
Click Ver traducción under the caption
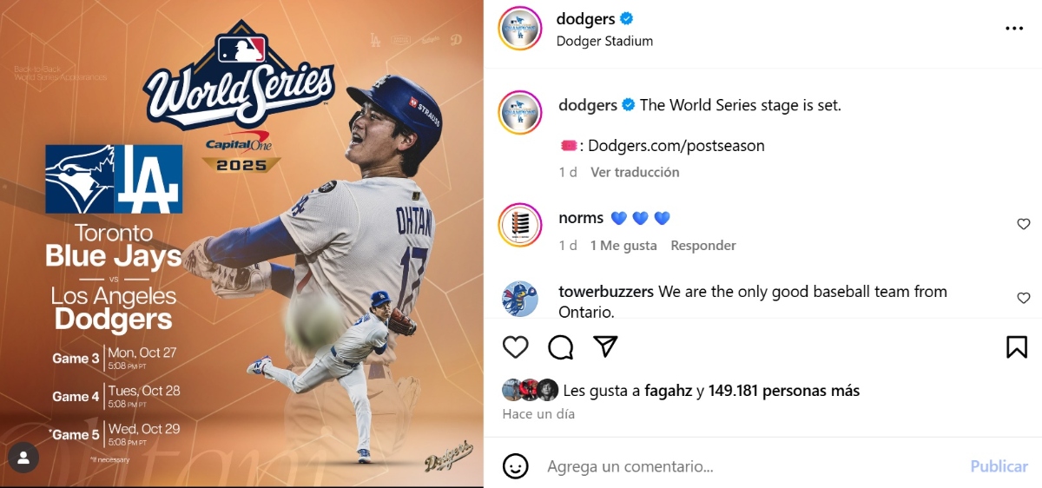coord(635,172)
